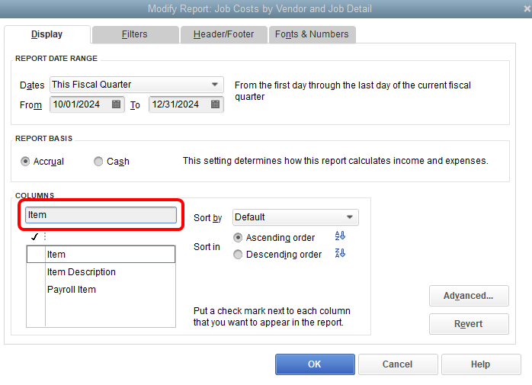Click the ascending A-Z sort icon

point(340,236)
